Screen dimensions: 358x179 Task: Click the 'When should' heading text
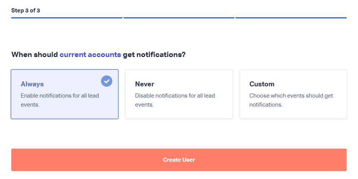(35, 54)
